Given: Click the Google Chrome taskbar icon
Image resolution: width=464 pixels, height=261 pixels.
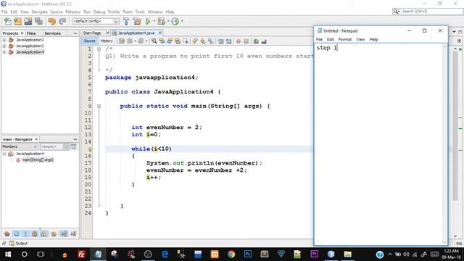Looking at the screenshot, I should (x=231, y=254).
